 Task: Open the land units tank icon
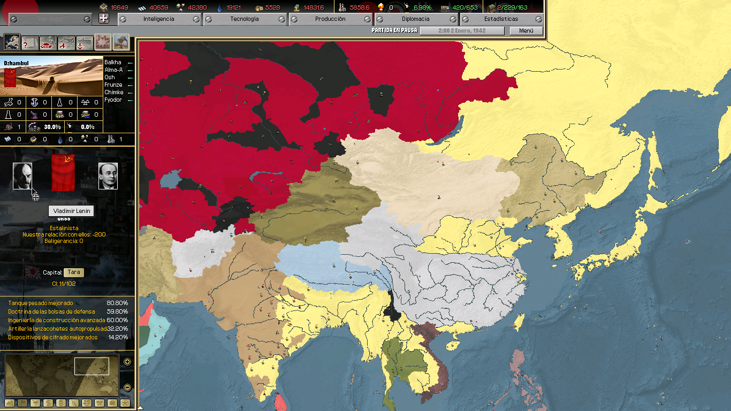point(48,42)
